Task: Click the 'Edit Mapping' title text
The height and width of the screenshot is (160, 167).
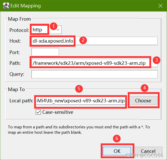Action: click(25, 6)
